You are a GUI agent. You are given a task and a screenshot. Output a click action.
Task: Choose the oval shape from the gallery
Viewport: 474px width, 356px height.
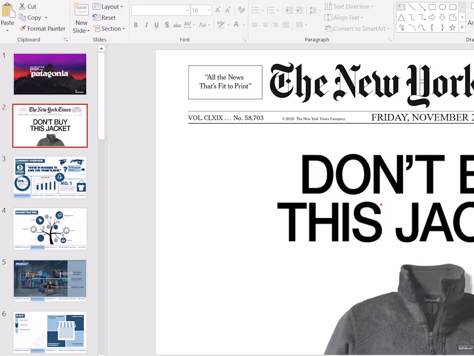coord(443,7)
